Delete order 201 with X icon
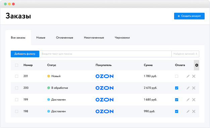The width and height of the screenshot is (210, 128). [194, 76]
